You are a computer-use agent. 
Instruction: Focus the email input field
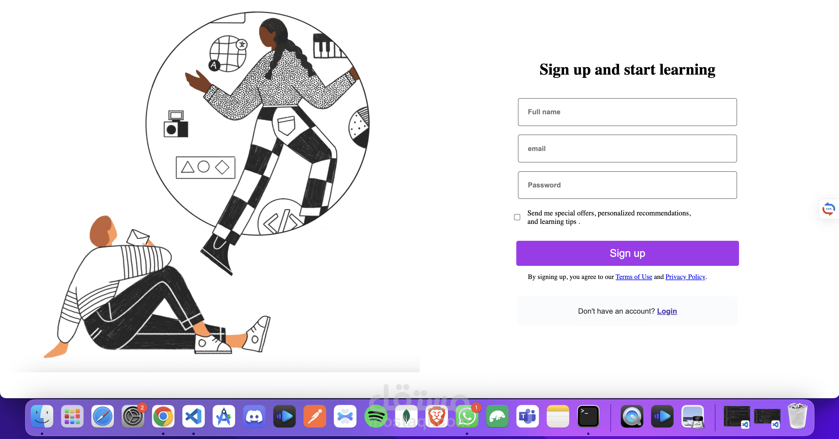pyautogui.click(x=627, y=148)
